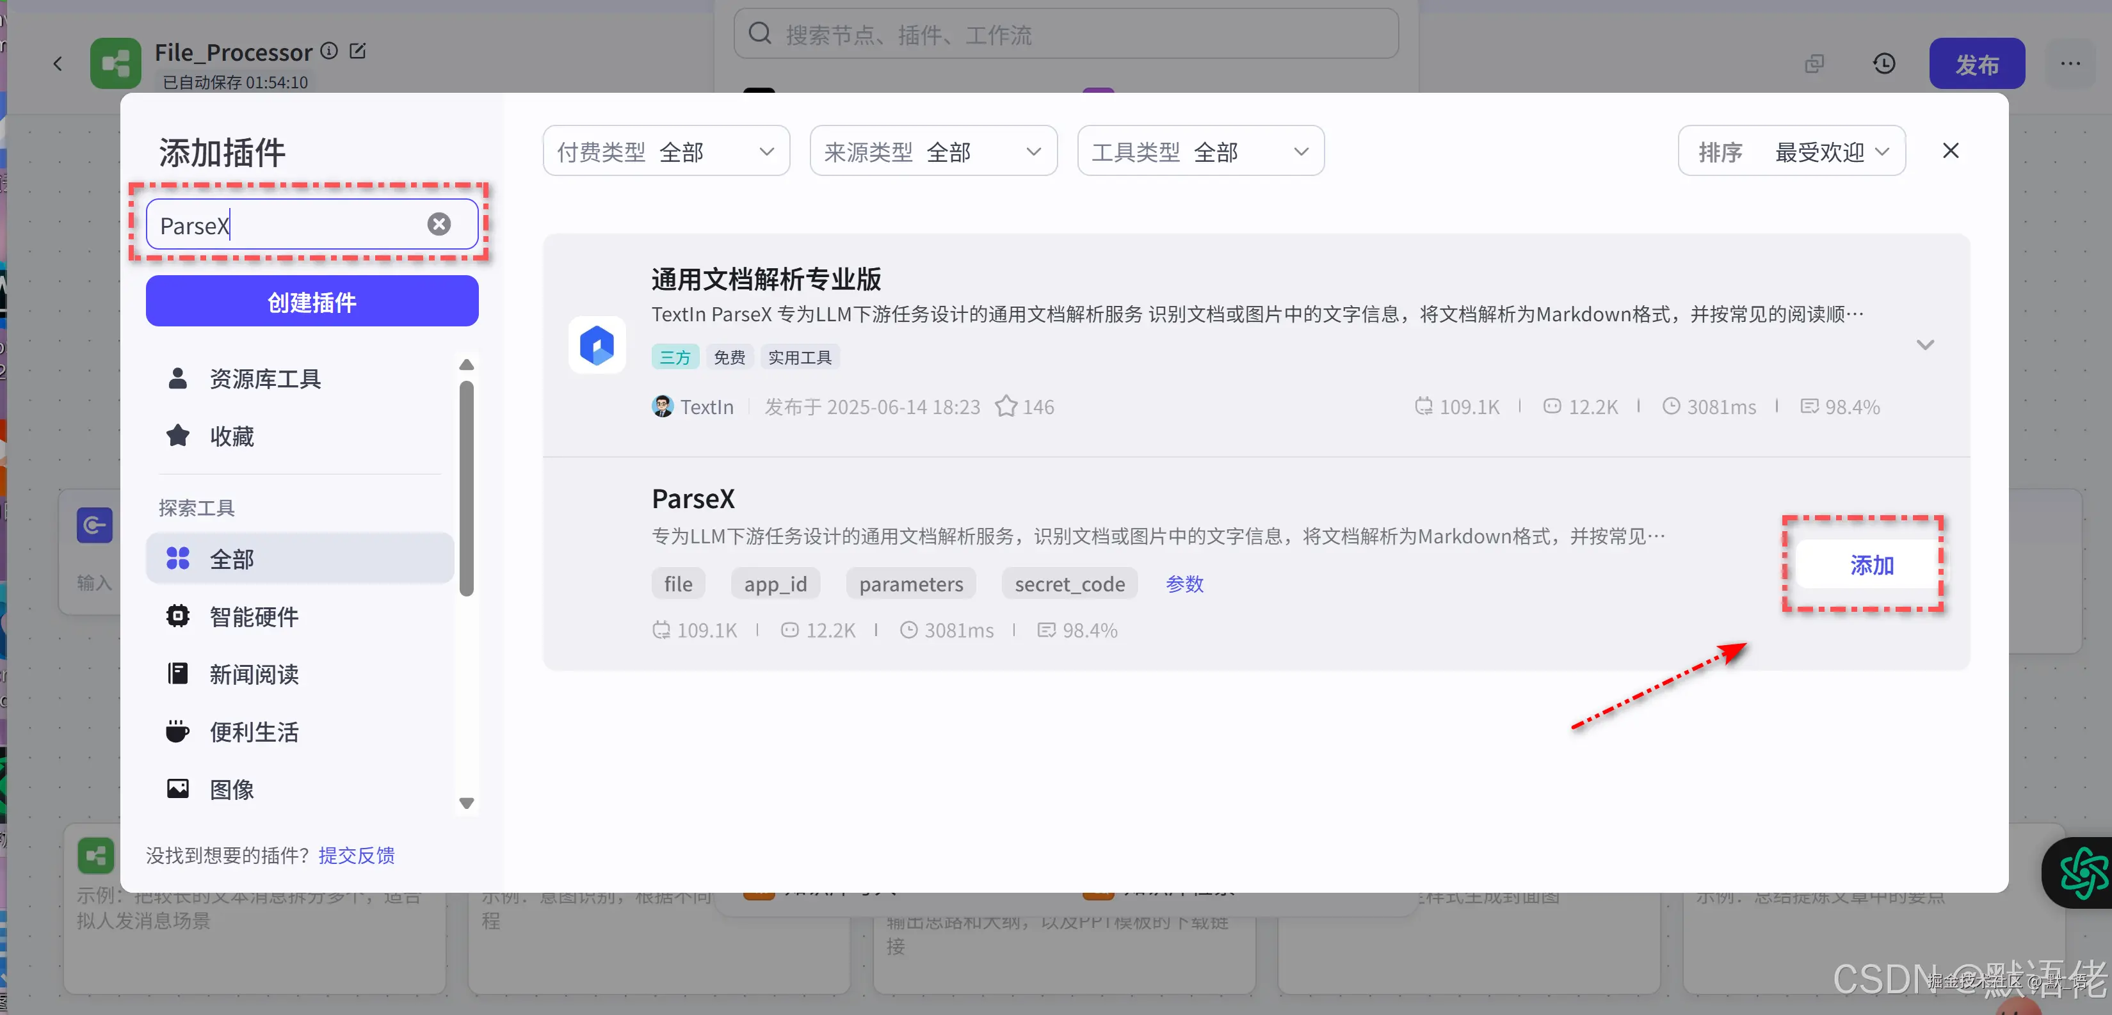Click the 创建插件 button
Viewport: 2112px width, 1015px height.
(x=312, y=301)
